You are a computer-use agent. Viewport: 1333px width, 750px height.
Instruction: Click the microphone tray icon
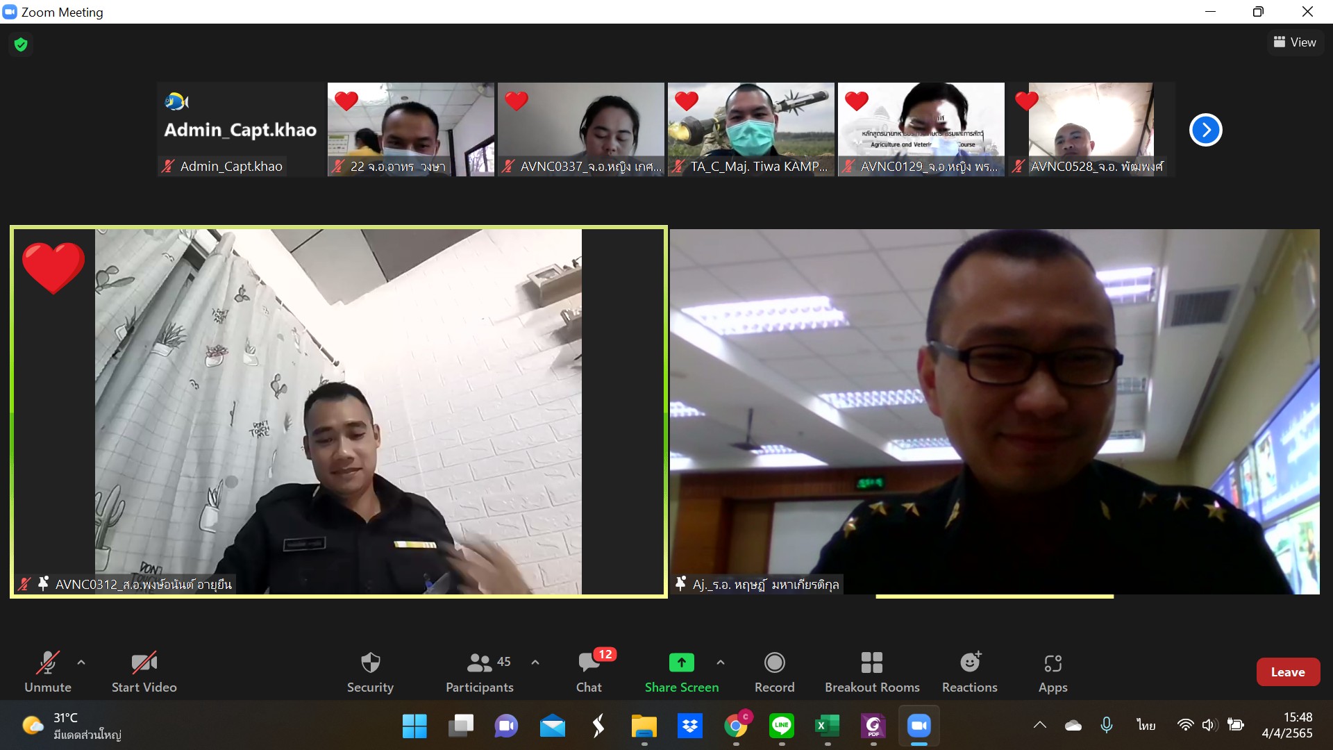pos(1107,725)
